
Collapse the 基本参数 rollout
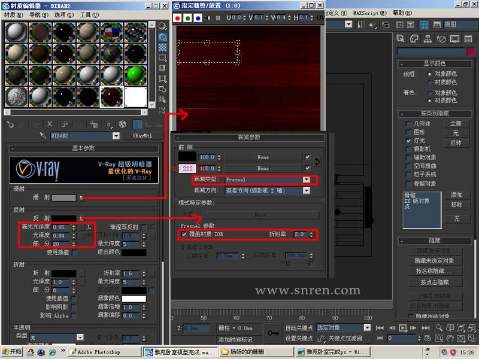point(84,148)
